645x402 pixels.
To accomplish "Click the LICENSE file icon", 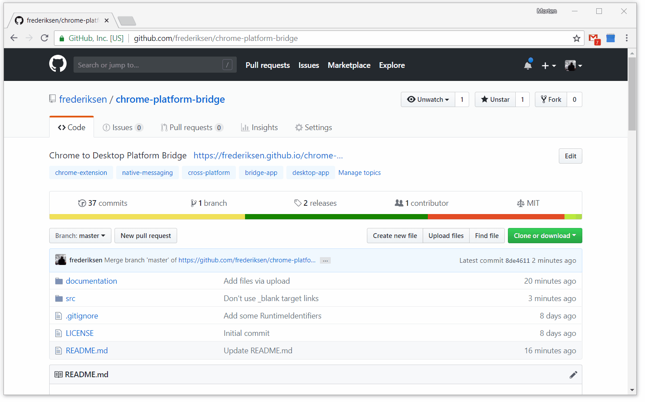I will point(59,333).
